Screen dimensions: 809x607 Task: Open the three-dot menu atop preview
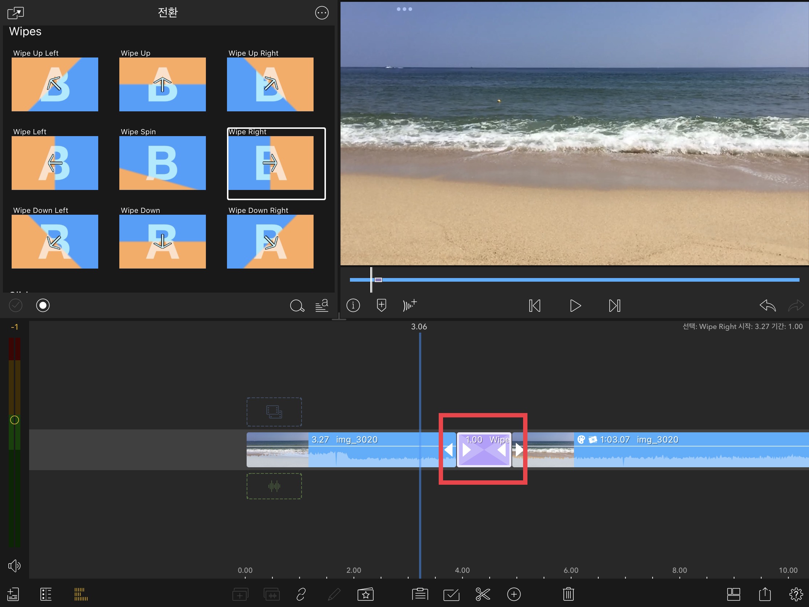coord(404,9)
